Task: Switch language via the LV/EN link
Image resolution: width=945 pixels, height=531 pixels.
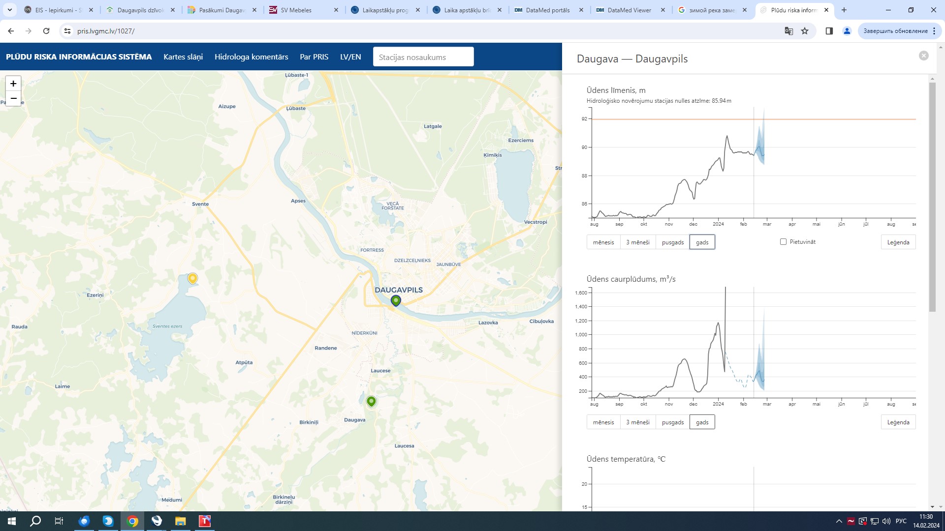Action: 350,57
